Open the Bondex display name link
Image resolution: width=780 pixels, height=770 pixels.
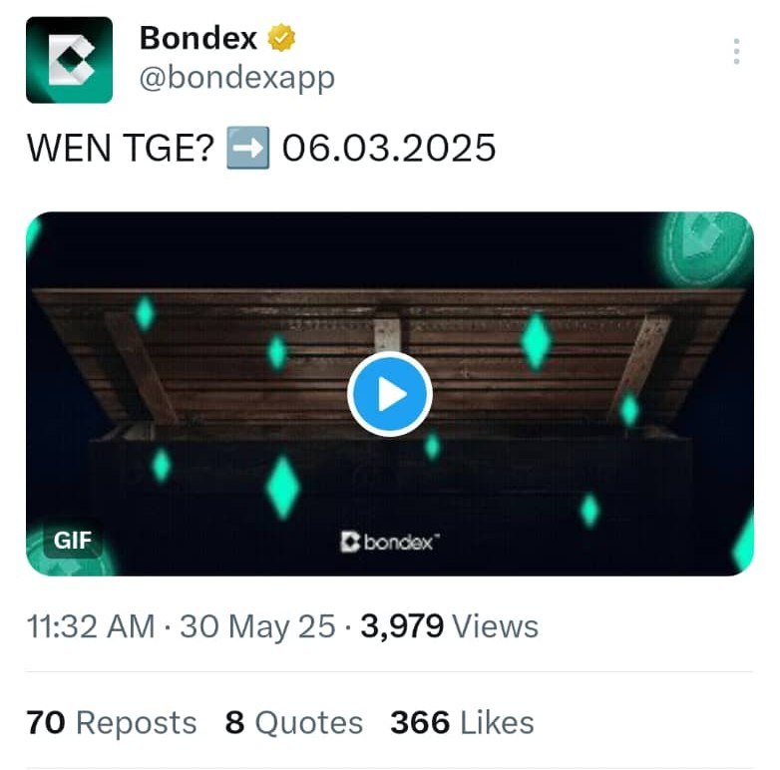[x=197, y=38]
